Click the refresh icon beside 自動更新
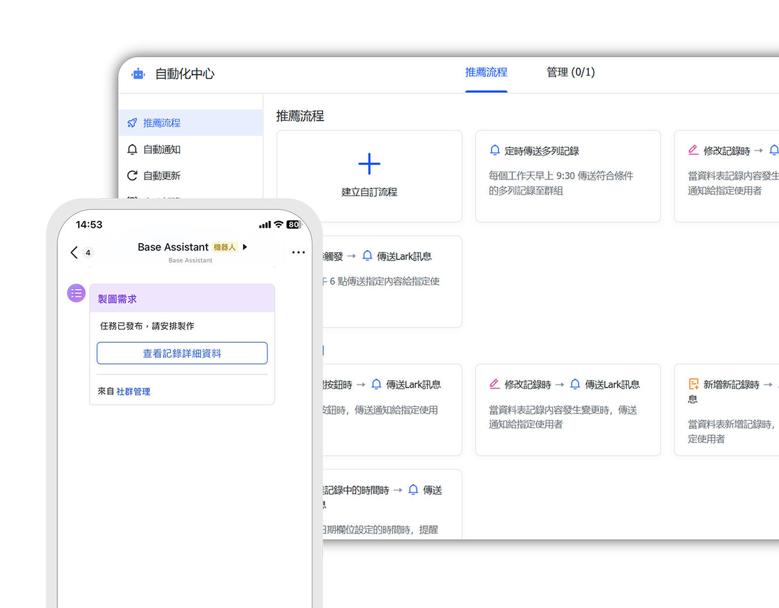The image size is (779, 608). pyautogui.click(x=132, y=175)
